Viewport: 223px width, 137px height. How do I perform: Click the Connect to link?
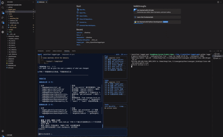[83, 22]
